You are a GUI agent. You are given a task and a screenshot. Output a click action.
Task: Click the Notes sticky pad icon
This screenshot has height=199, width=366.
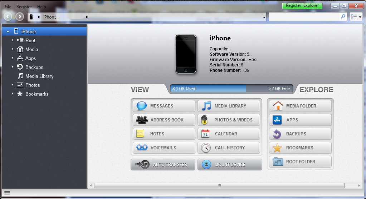tap(140, 134)
